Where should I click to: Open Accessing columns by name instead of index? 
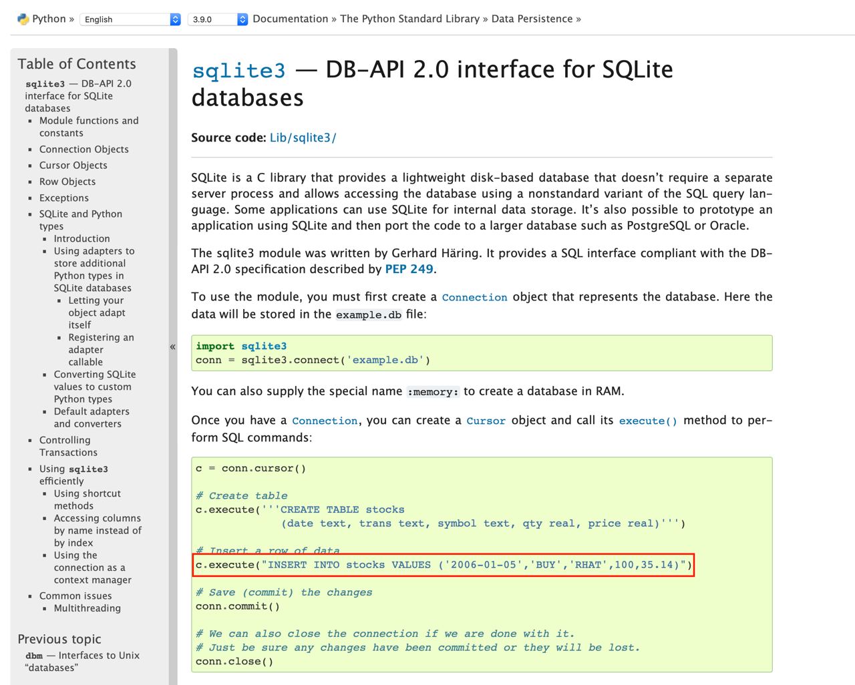pos(98,530)
